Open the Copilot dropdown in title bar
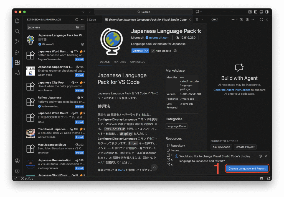284x197 pixels. click(x=201, y=12)
